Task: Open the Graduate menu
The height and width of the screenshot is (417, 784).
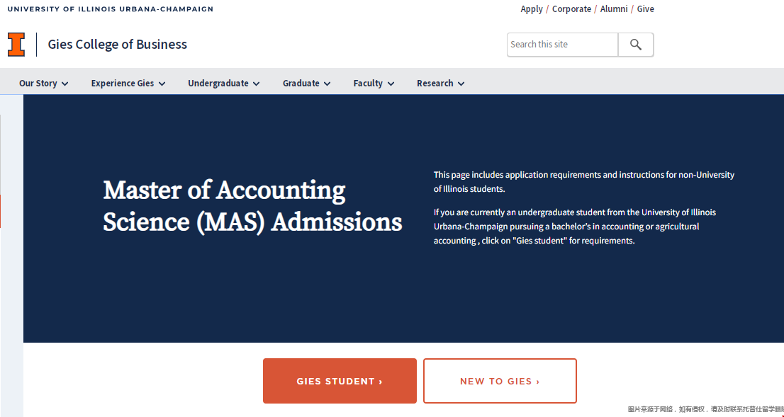Action: point(306,84)
